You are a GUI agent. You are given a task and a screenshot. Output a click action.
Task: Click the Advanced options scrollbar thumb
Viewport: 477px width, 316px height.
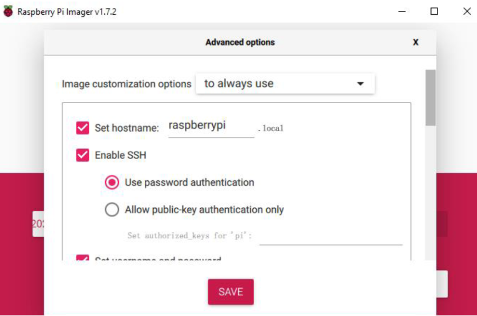coord(430,97)
